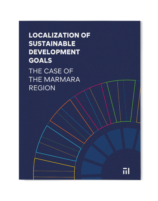
Task: Click the white logo mark on the cover
Action: pos(126,171)
